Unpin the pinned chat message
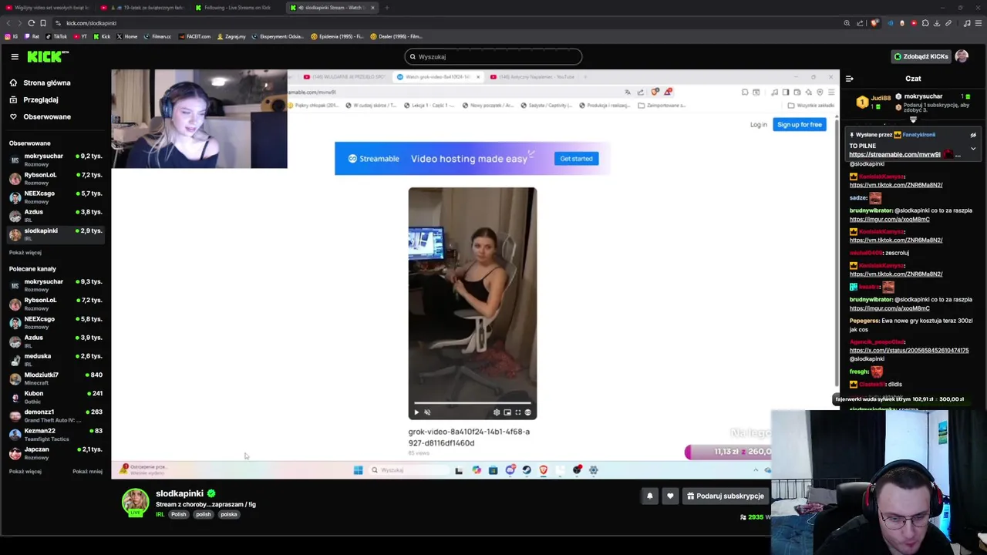The image size is (987, 555). [973, 135]
